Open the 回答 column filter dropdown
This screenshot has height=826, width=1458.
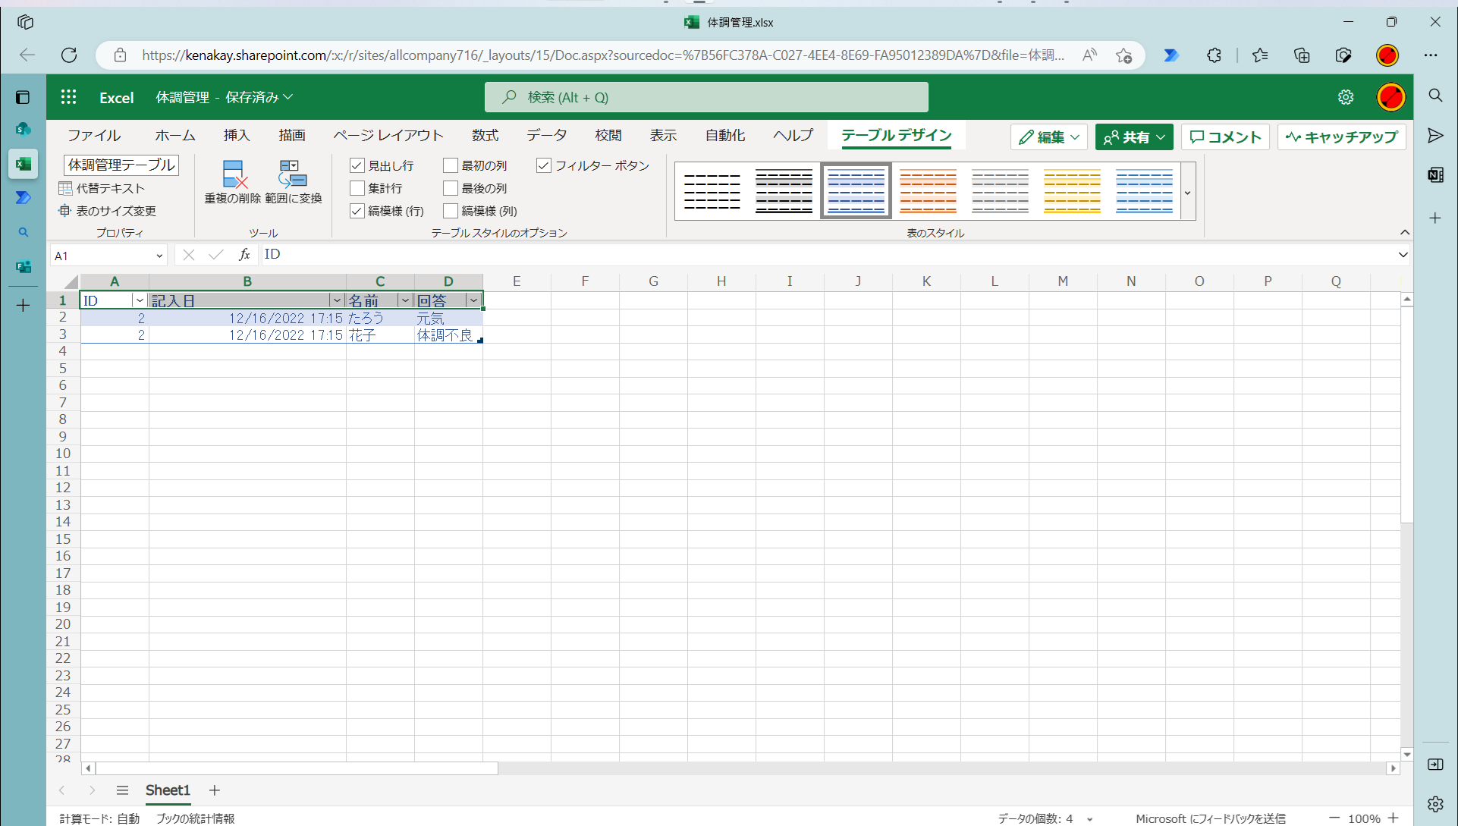click(473, 300)
